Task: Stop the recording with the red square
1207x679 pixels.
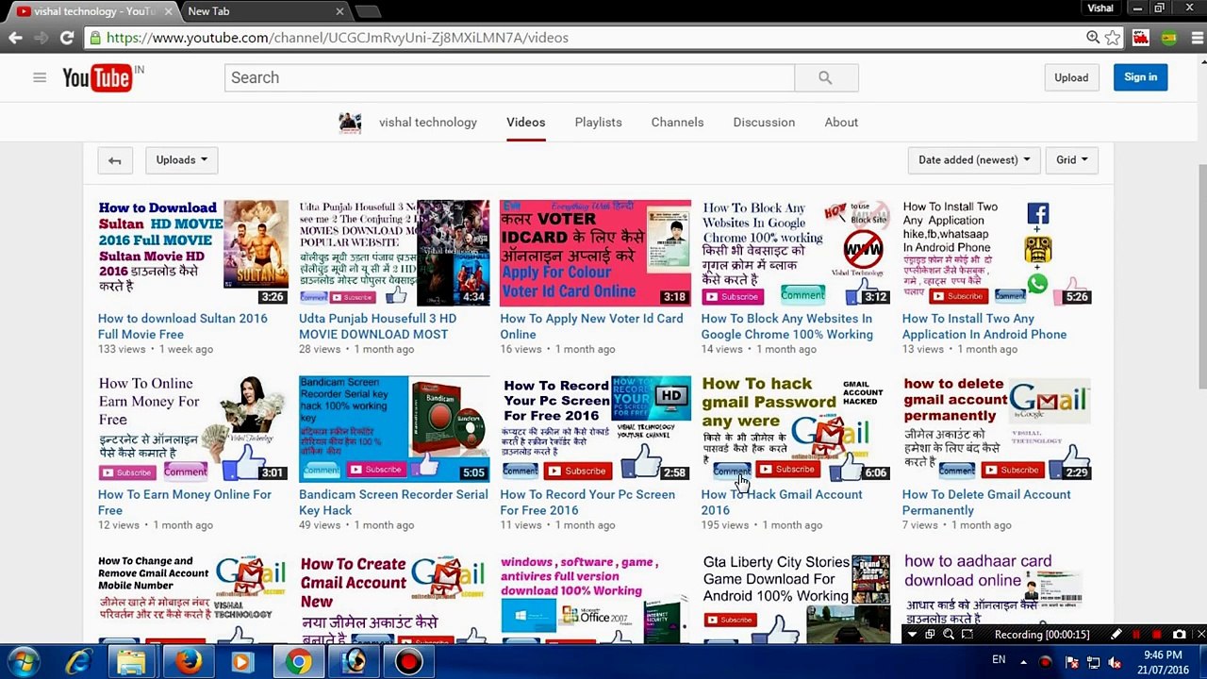Action: (1157, 635)
